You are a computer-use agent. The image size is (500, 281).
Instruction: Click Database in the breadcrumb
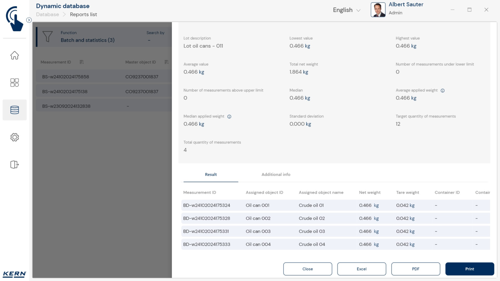[x=48, y=14]
